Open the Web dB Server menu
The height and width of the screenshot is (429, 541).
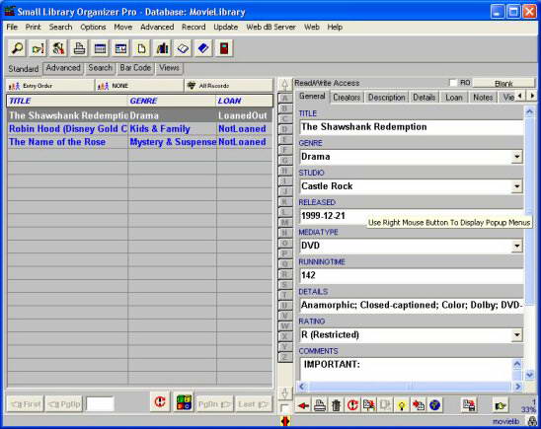pos(270,27)
